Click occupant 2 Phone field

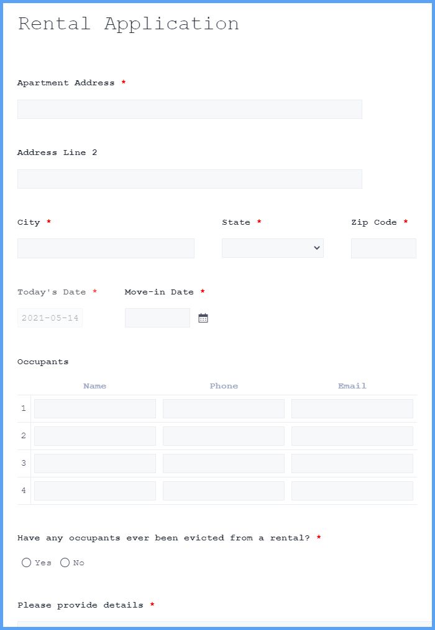click(x=223, y=436)
